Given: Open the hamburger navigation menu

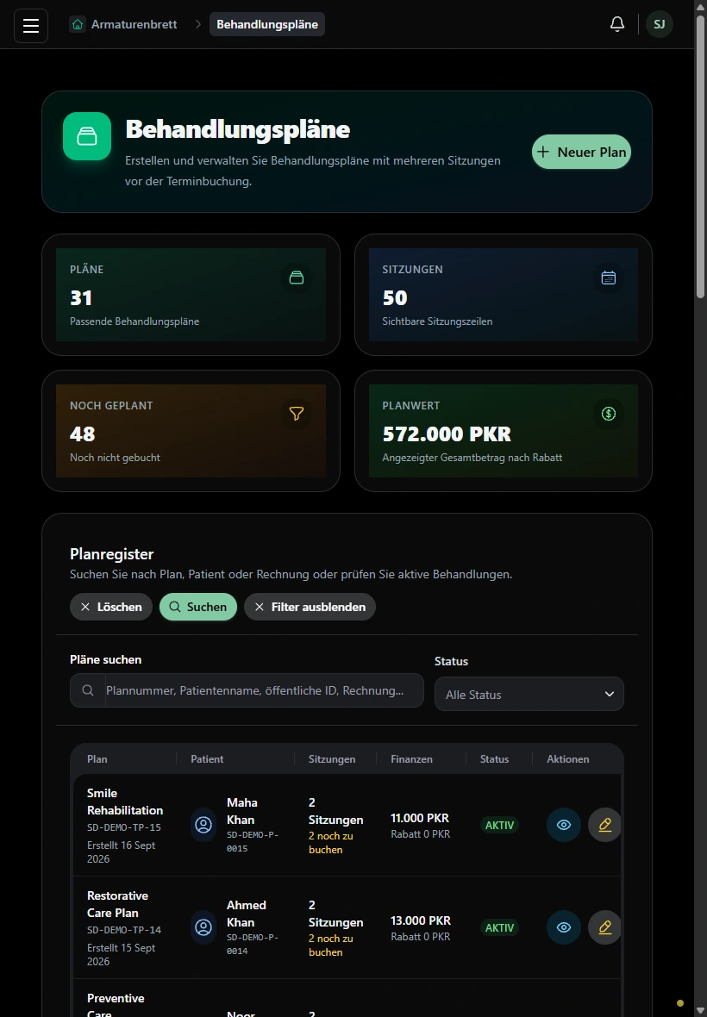Looking at the screenshot, I should (31, 25).
